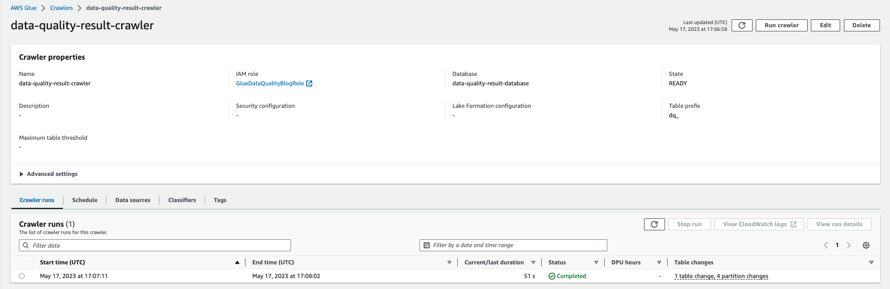Go to previous page of crawler runs

pos(826,245)
